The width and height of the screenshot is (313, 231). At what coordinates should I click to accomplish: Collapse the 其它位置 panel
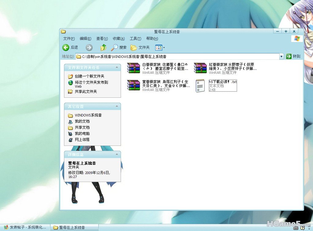click(x=117, y=106)
